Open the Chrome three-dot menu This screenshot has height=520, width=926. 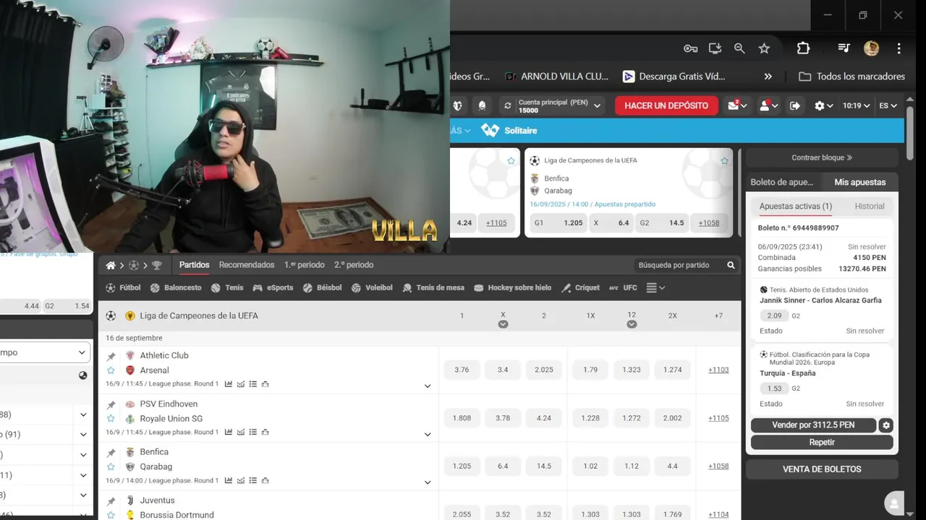[899, 48]
